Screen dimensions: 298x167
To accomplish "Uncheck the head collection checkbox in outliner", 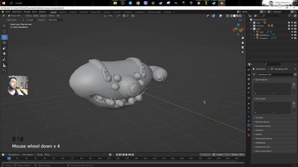I will point(289,29).
